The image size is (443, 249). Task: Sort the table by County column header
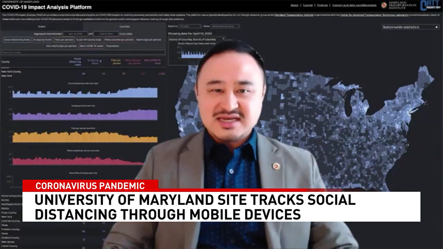(6, 62)
